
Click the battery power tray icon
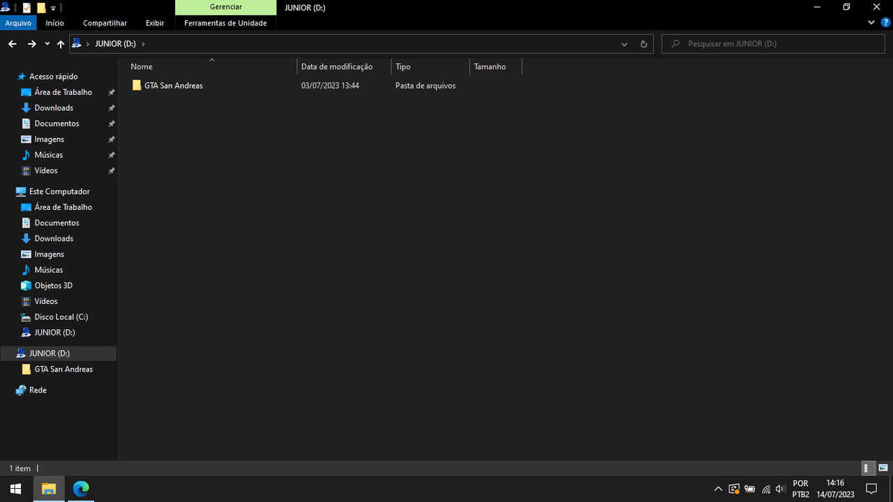pyautogui.click(x=750, y=489)
